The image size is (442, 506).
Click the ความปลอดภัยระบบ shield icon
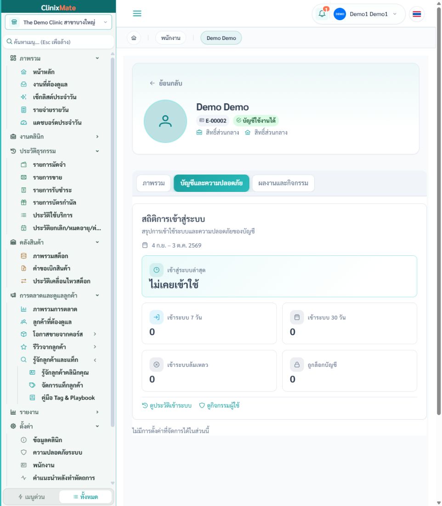click(x=23, y=452)
